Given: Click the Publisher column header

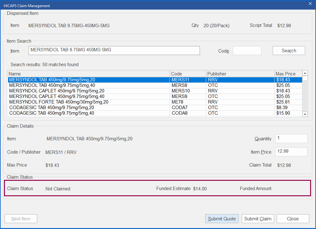Looking at the screenshot, I should 240,74.
